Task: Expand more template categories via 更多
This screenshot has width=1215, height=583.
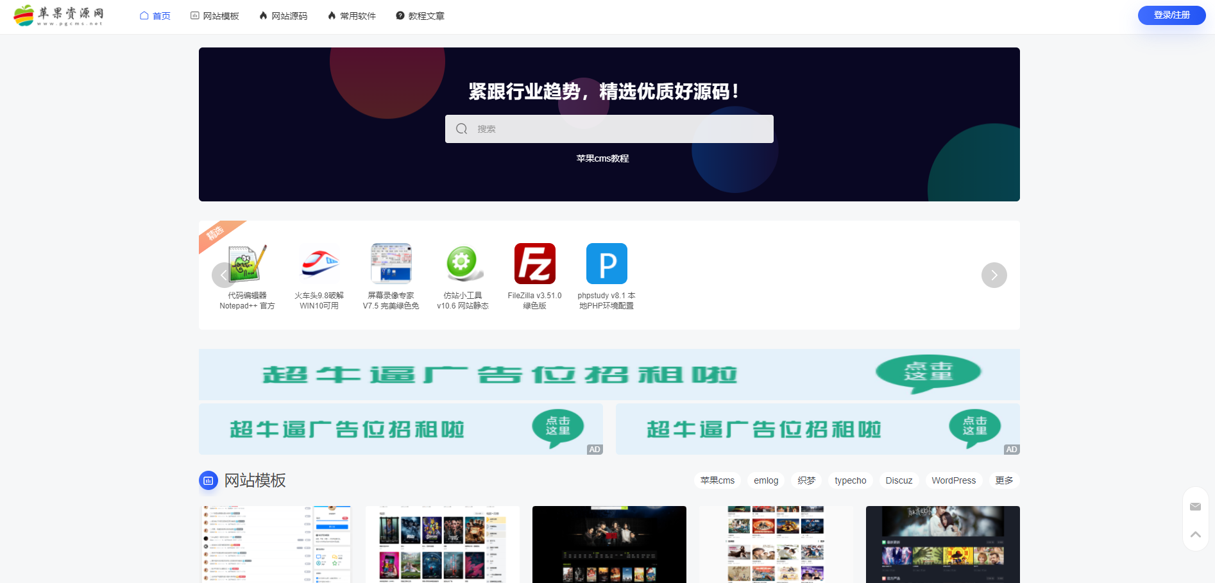Action: point(1004,480)
